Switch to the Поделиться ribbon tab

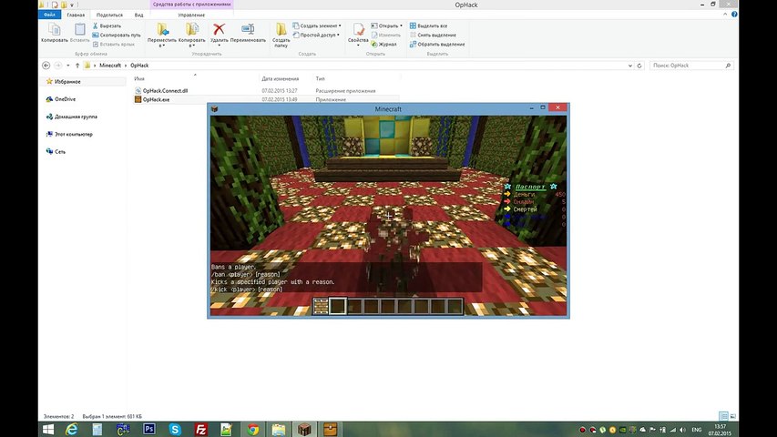pyautogui.click(x=109, y=15)
